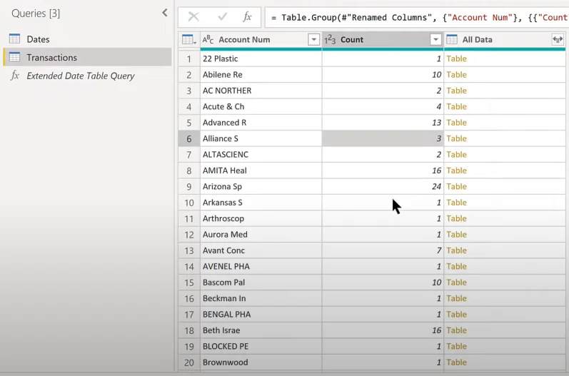Click cell 'Brownwood'
The image size is (569, 376).
coord(261,362)
